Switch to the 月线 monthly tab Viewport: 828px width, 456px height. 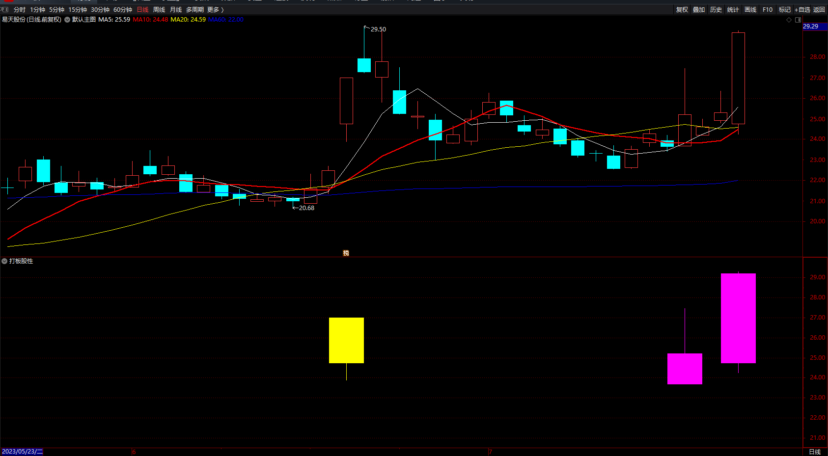[176, 10]
